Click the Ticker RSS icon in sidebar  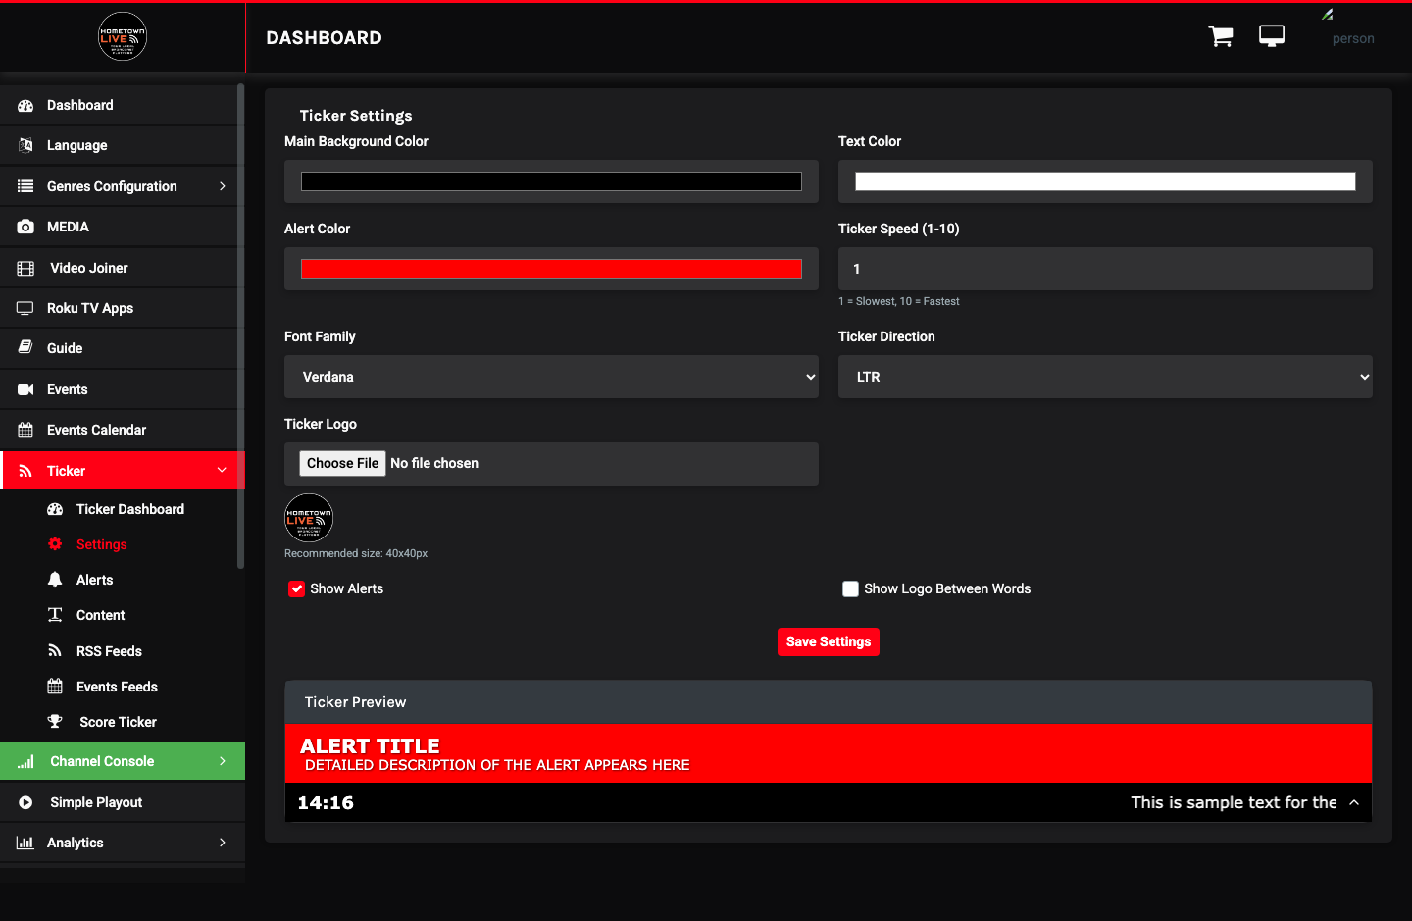click(25, 471)
